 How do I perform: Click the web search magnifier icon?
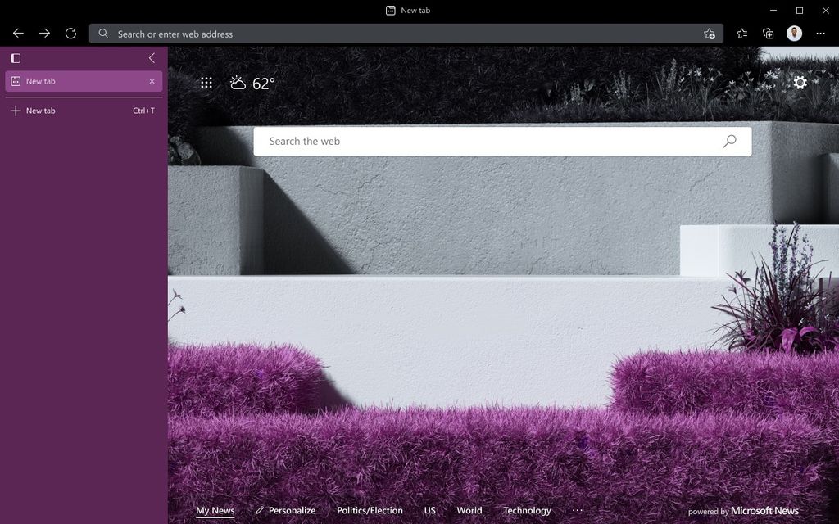pyautogui.click(x=729, y=141)
